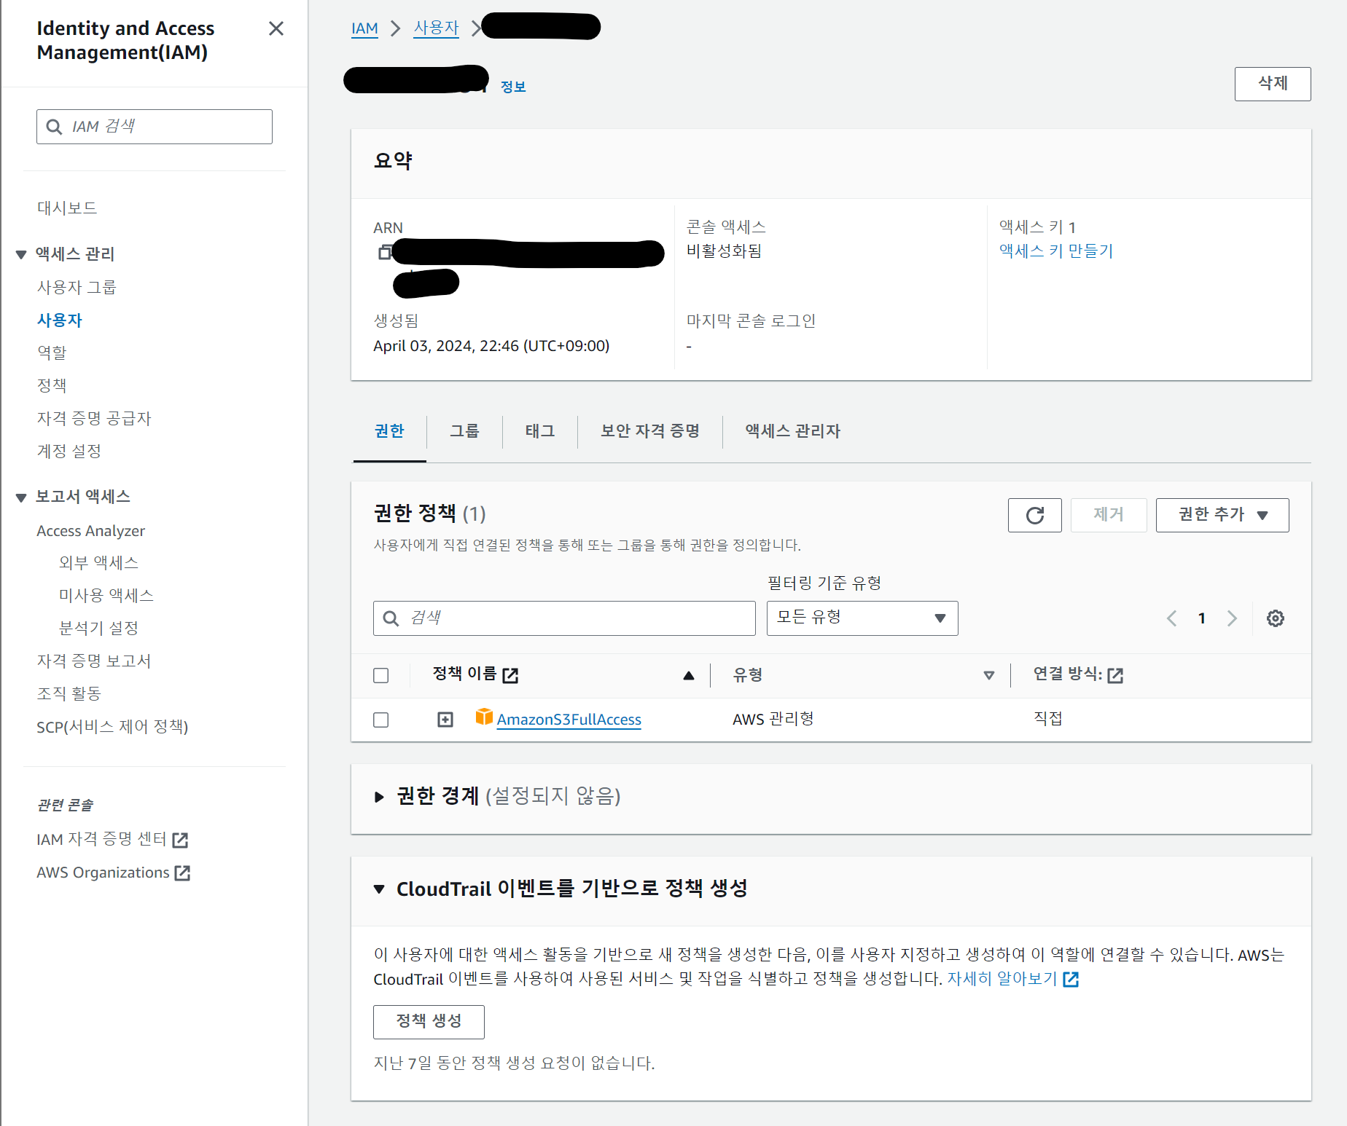Go to next page of policies

coord(1232,618)
